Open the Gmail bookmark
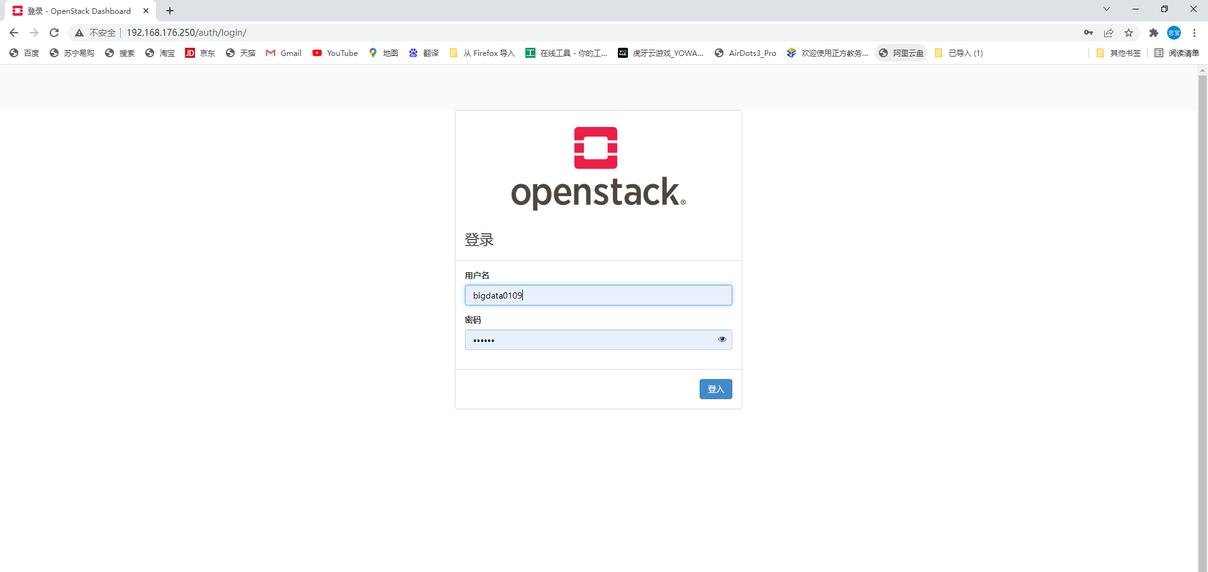Image resolution: width=1208 pixels, height=572 pixels. (284, 53)
